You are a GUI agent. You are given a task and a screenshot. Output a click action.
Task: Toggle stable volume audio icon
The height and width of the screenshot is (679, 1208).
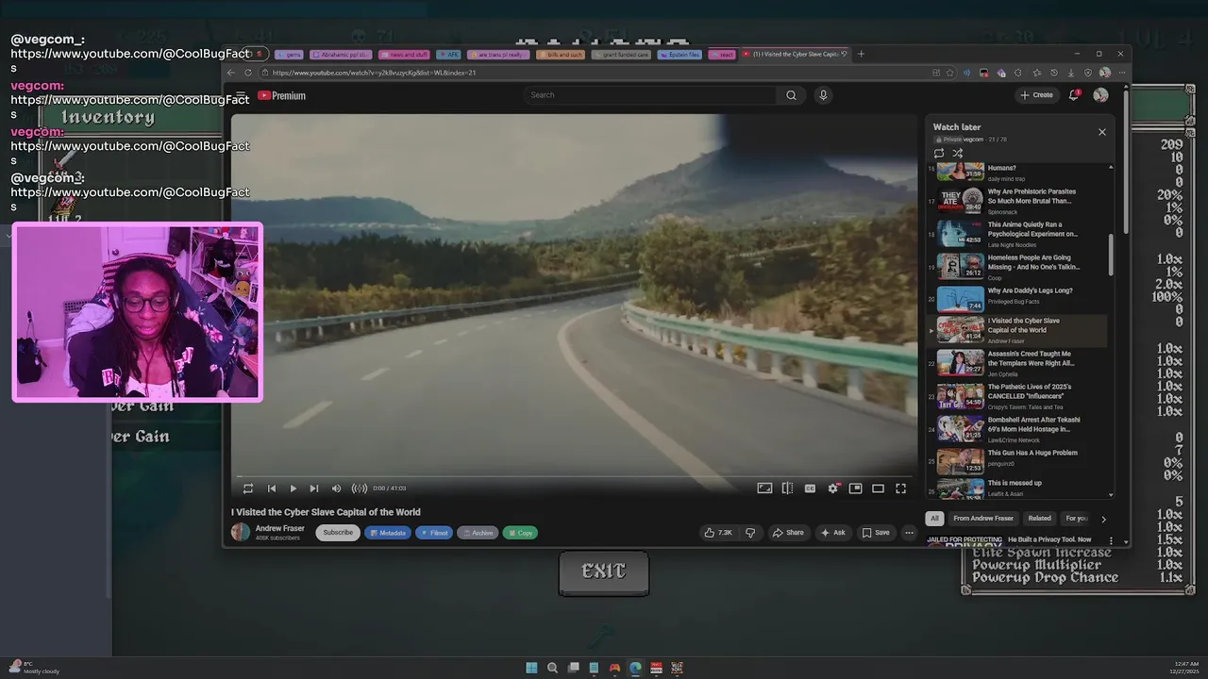pos(359,489)
